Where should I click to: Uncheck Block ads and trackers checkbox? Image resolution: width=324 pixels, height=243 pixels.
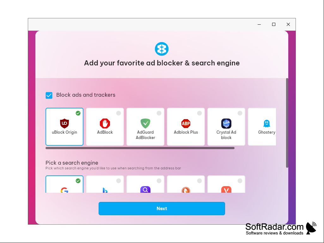pos(49,95)
